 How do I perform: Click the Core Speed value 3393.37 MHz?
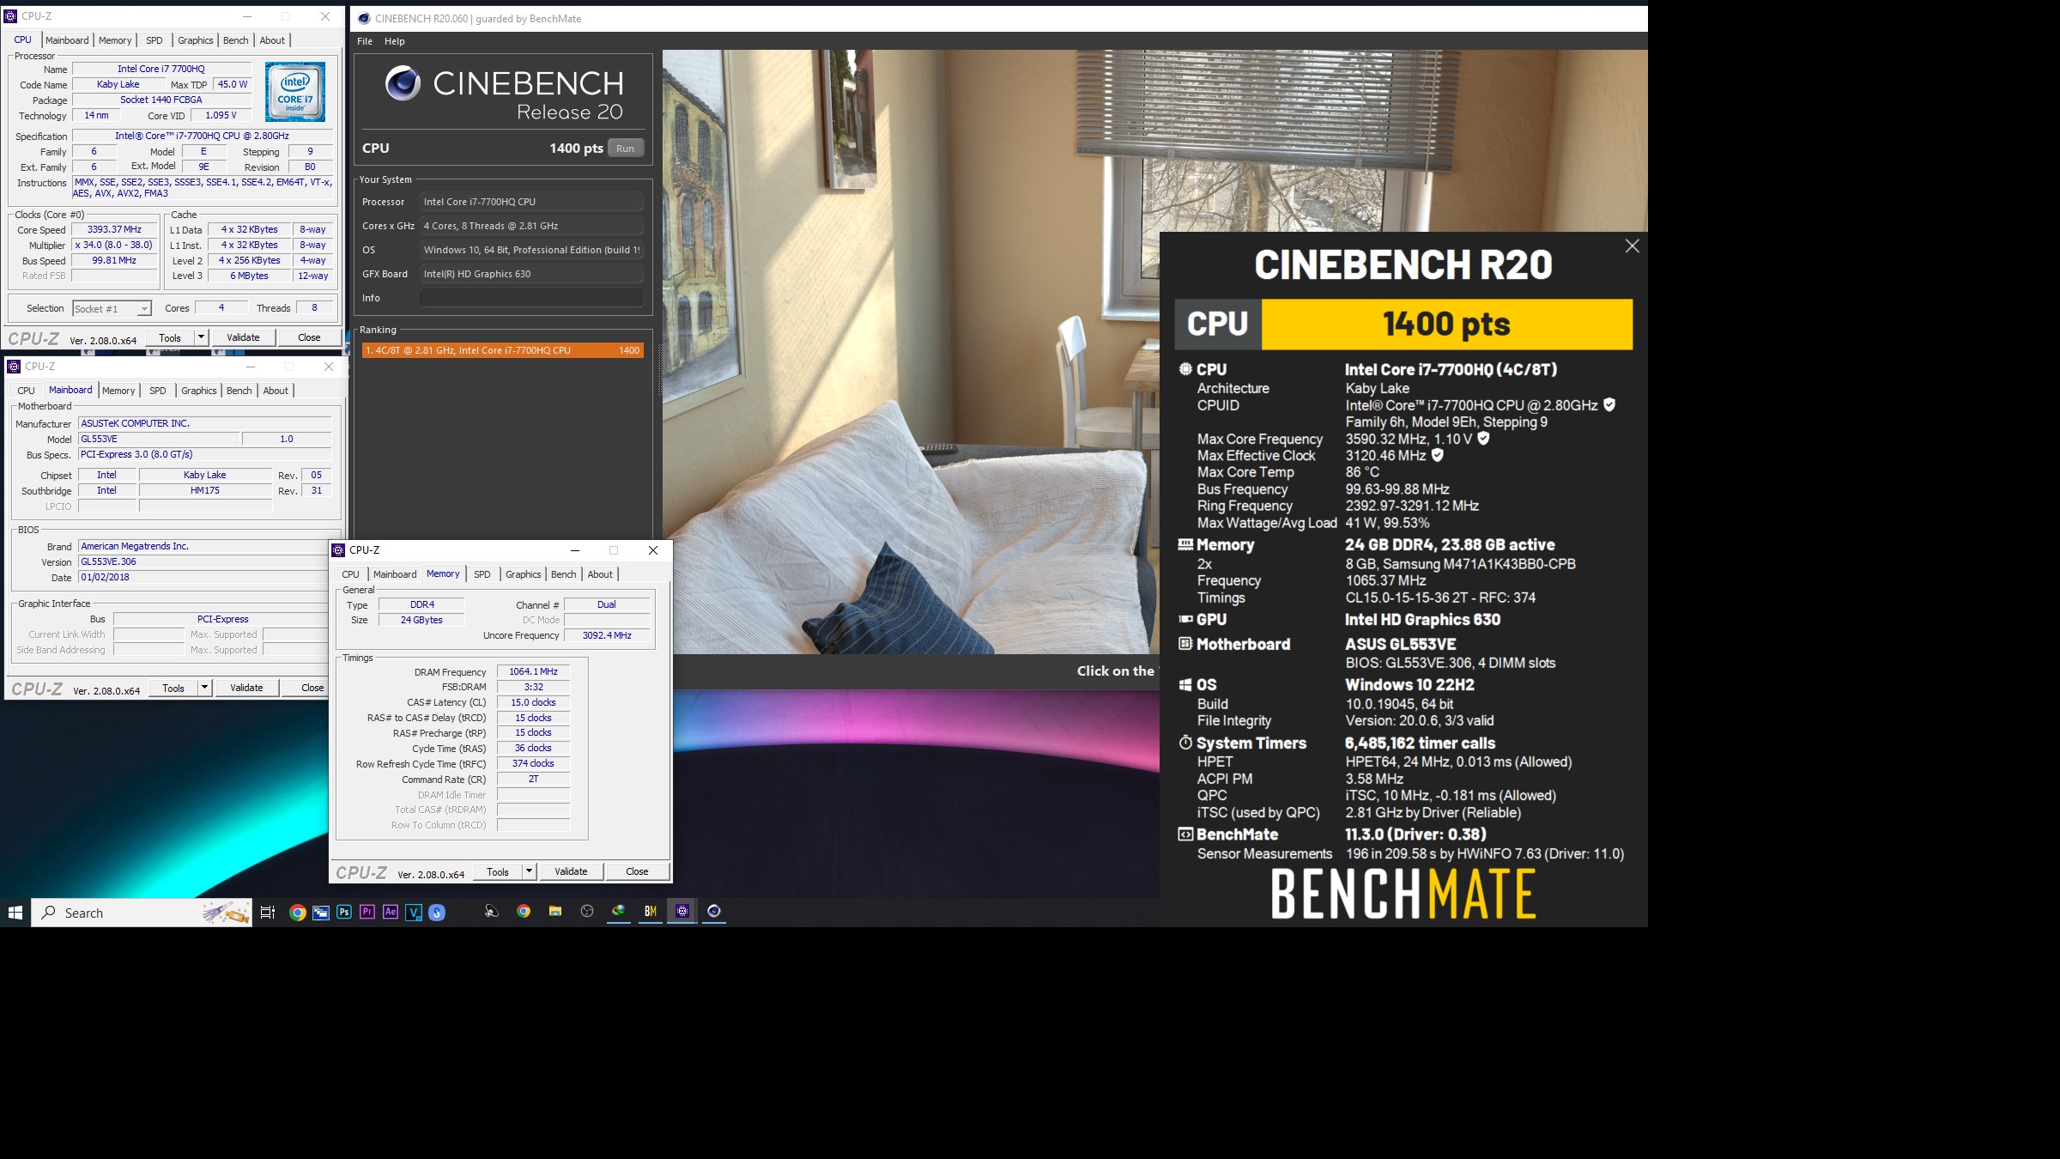114,230
